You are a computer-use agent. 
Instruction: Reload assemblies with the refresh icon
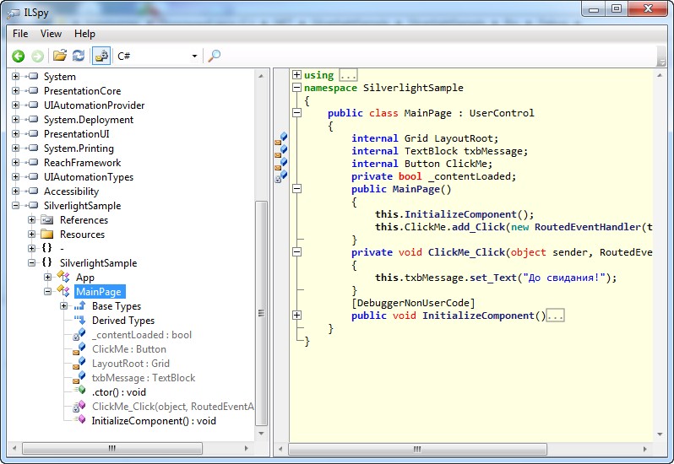pos(79,56)
